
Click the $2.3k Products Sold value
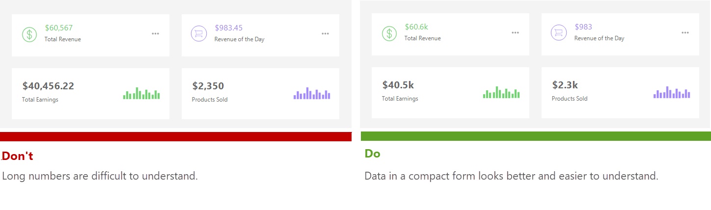point(565,85)
